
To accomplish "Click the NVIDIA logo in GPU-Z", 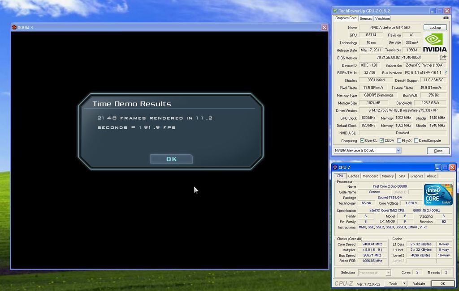I will [435, 42].
